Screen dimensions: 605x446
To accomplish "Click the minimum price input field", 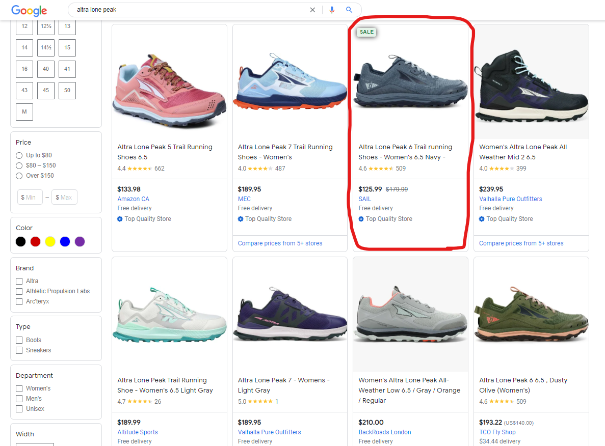I will point(31,197).
